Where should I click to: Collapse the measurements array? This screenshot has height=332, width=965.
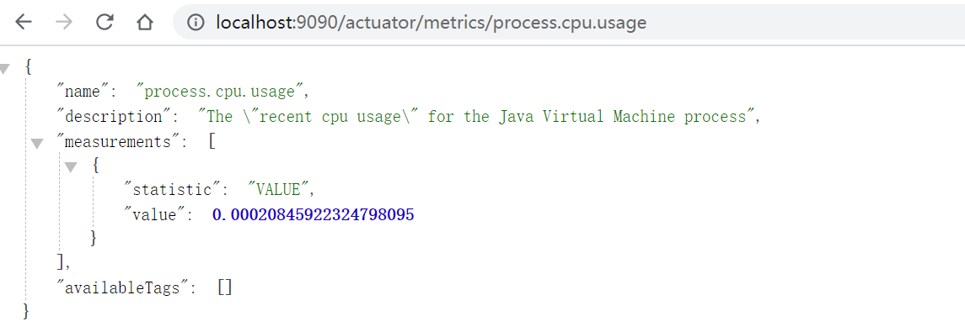click(x=38, y=144)
